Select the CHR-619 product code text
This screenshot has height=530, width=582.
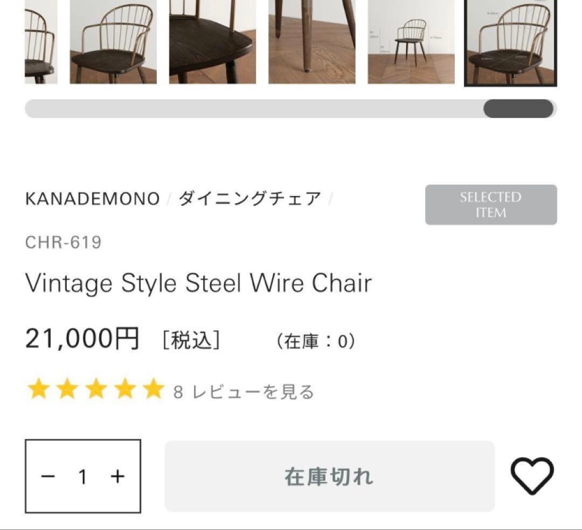[64, 242]
